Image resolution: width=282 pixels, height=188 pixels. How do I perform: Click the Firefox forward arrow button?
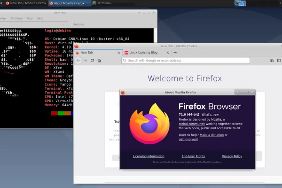pos(86,61)
